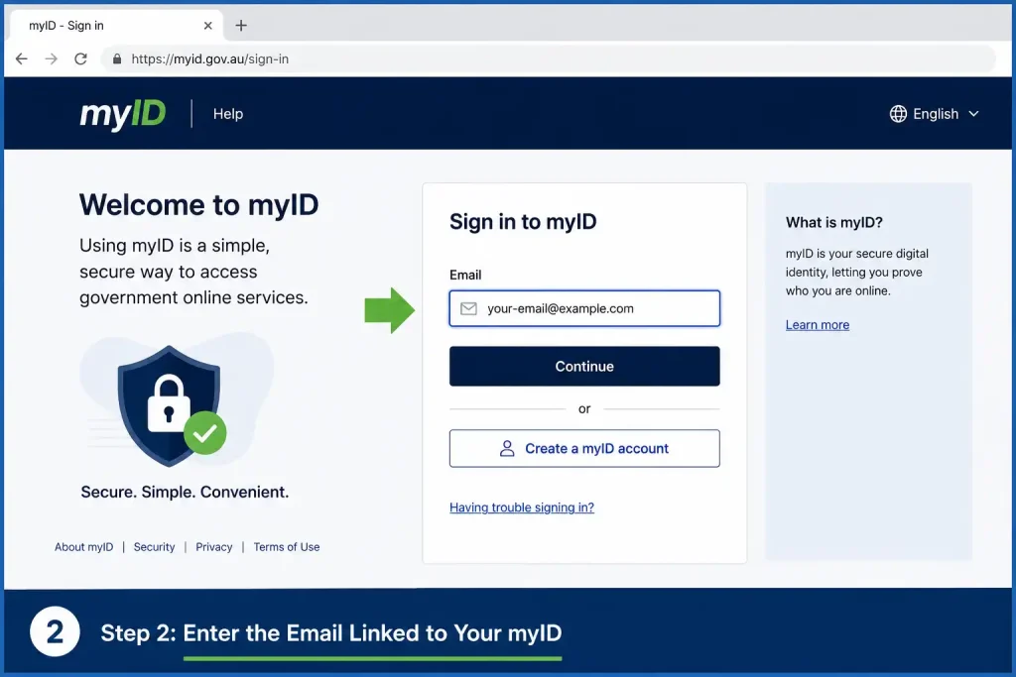Open the Terms of Use link

point(287,547)
